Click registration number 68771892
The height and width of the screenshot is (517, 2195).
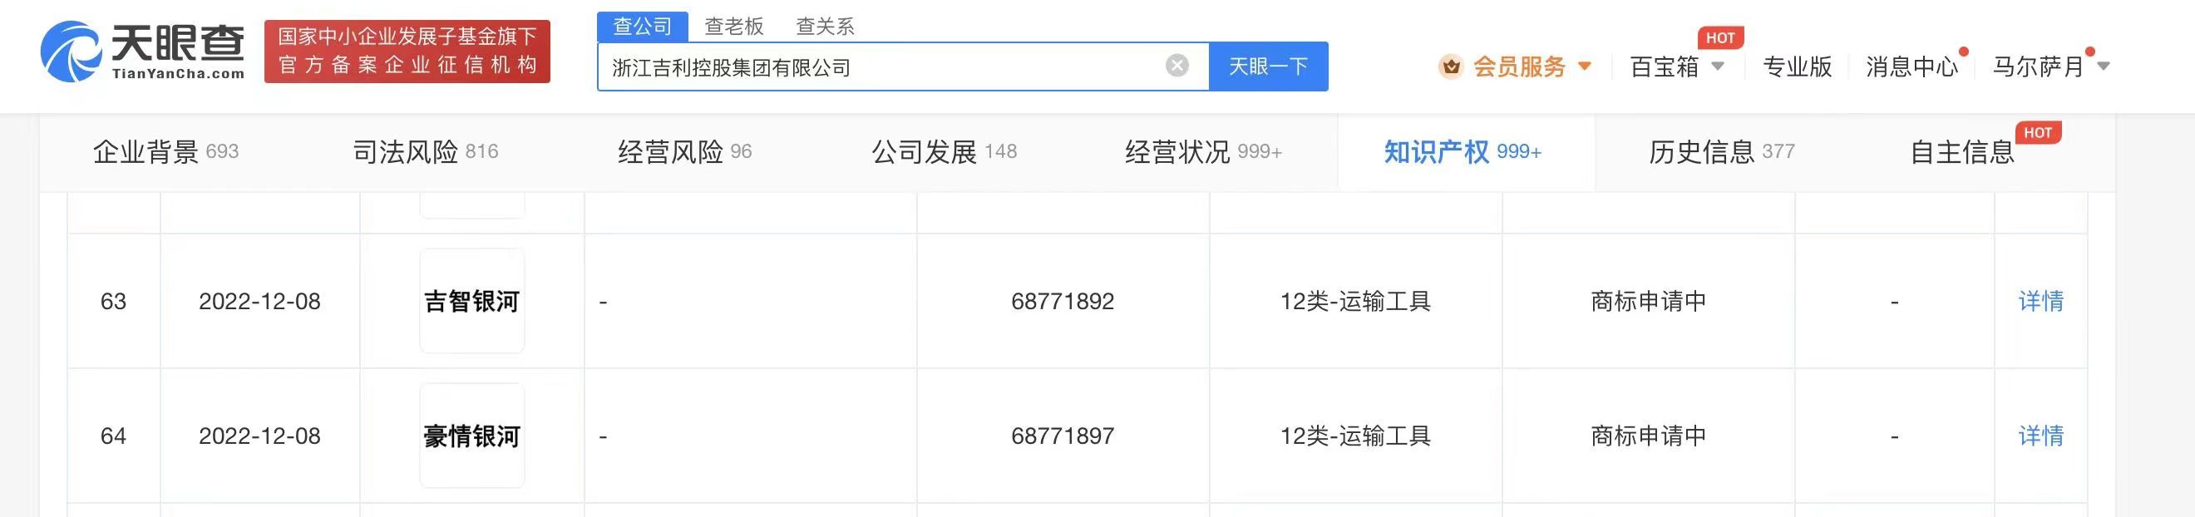(x=1063, y=301)
